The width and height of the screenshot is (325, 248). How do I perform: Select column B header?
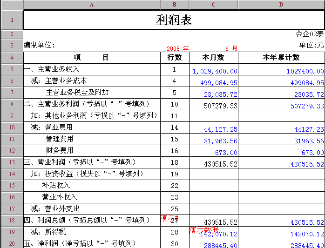pyautogui.click(x=175, y=5)
